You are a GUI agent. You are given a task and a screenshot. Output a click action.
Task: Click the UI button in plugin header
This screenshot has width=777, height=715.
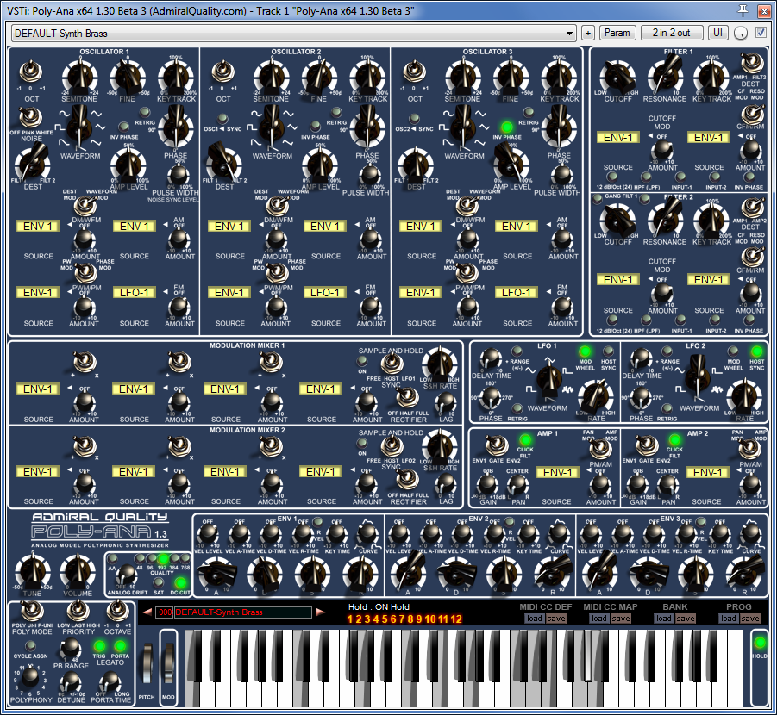[x=717, y=33]
